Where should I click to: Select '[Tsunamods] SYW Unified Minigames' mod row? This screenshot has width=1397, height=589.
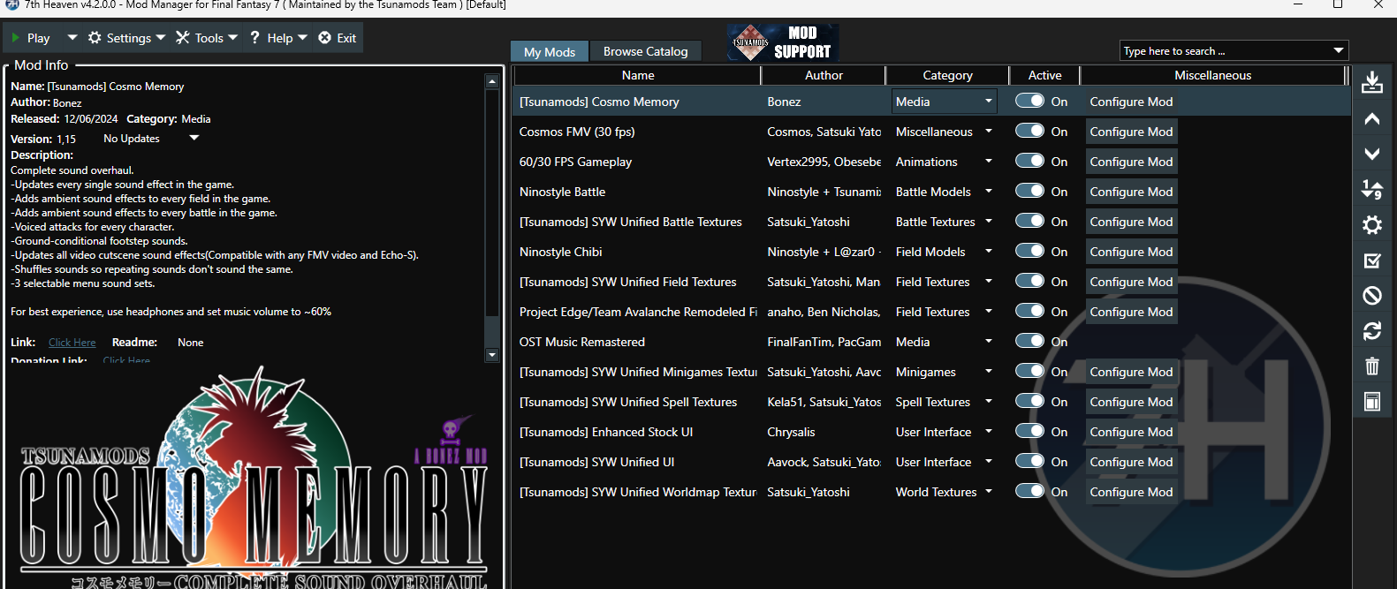(931, 372)
